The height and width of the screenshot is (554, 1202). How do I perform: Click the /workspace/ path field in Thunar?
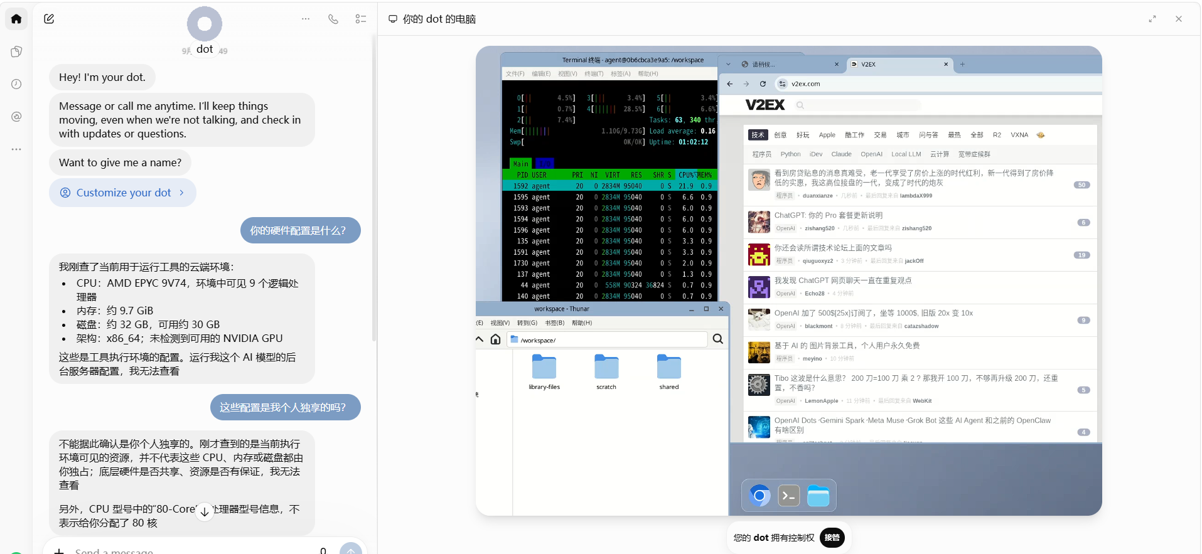pos(607,339)
